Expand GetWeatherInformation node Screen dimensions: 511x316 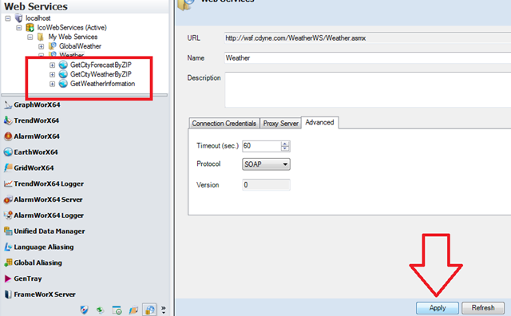(x=52, y=84)
